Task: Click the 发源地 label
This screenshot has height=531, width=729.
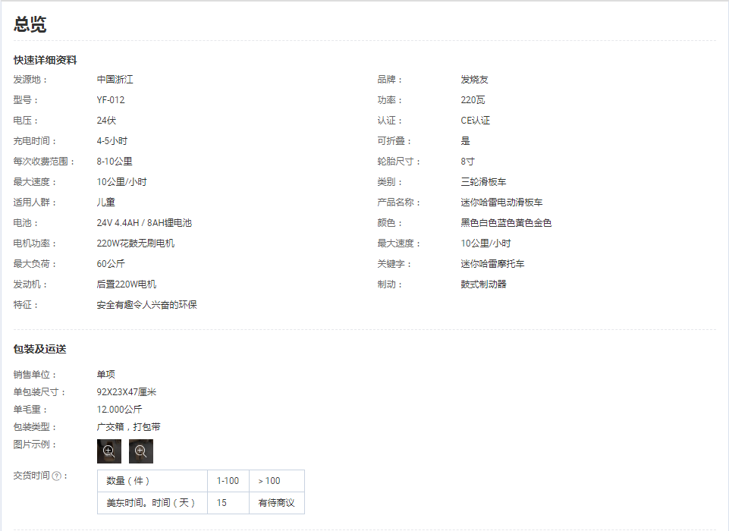Action: point(30,80)
